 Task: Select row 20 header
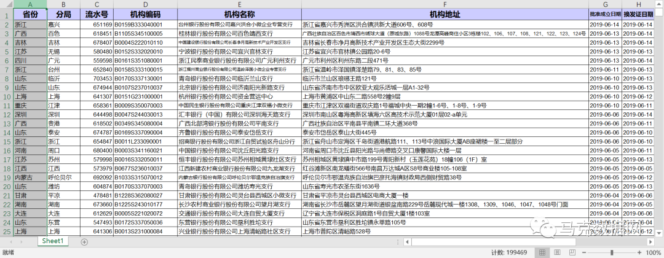(x=6, y=187)
